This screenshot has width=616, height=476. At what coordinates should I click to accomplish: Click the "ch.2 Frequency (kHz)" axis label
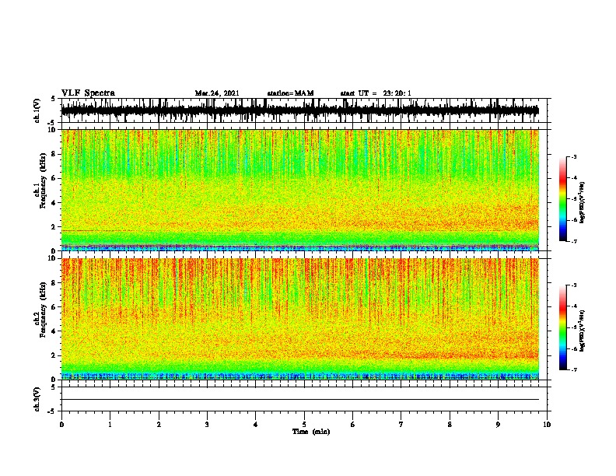pos(40,310)
